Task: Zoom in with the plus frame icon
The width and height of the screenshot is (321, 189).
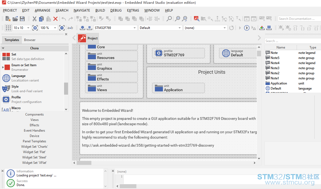Action: coord(35,28)
